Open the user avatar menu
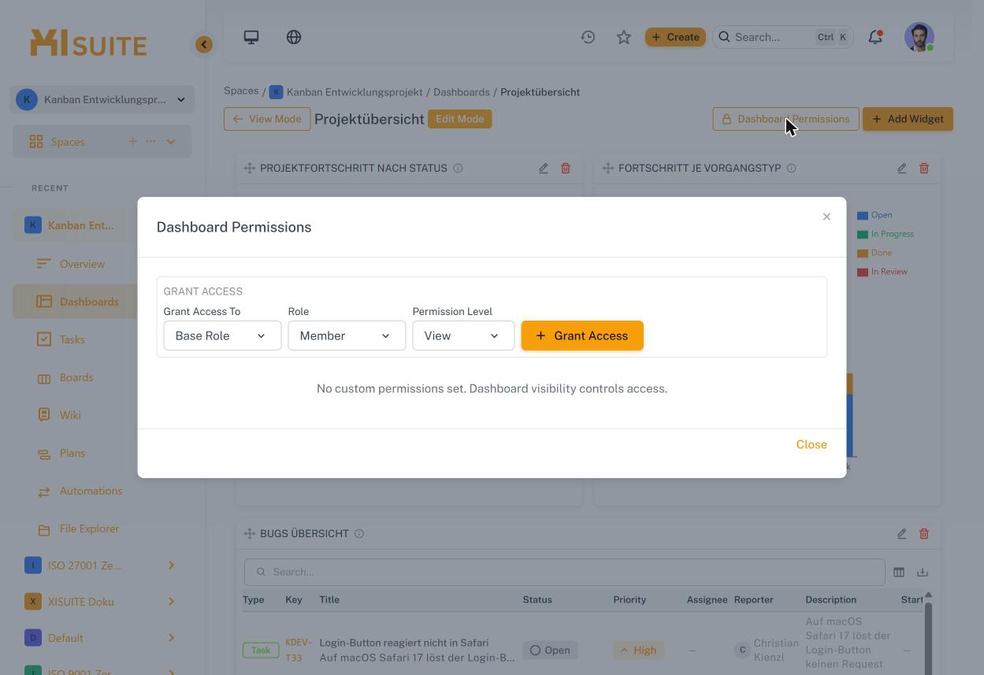Viewport: 984px width, 675px height. [919, 37]
